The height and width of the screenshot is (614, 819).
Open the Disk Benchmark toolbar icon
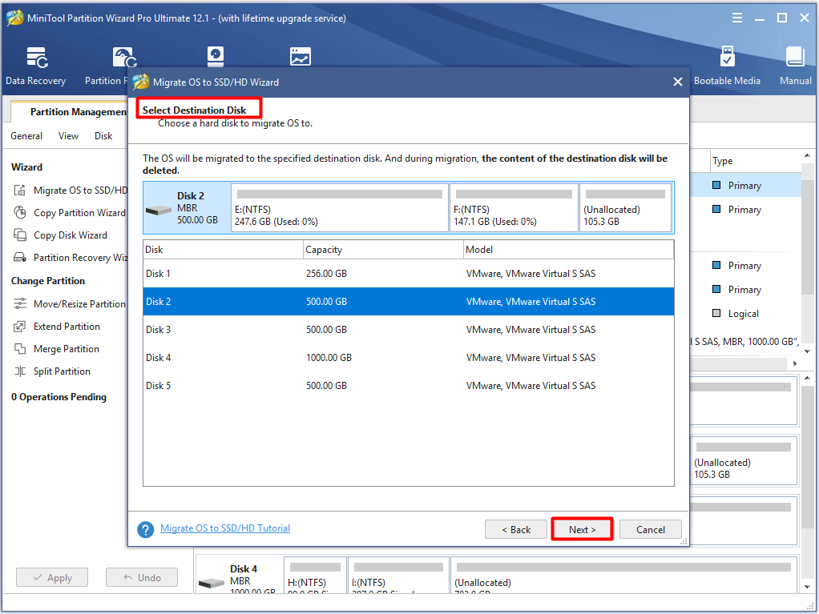216,57
